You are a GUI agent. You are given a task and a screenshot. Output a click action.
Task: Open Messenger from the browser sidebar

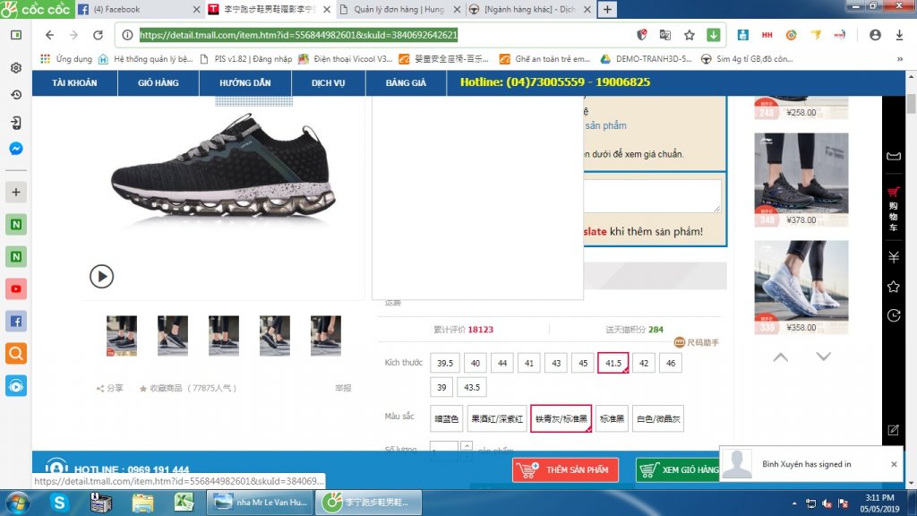point(16,149)
